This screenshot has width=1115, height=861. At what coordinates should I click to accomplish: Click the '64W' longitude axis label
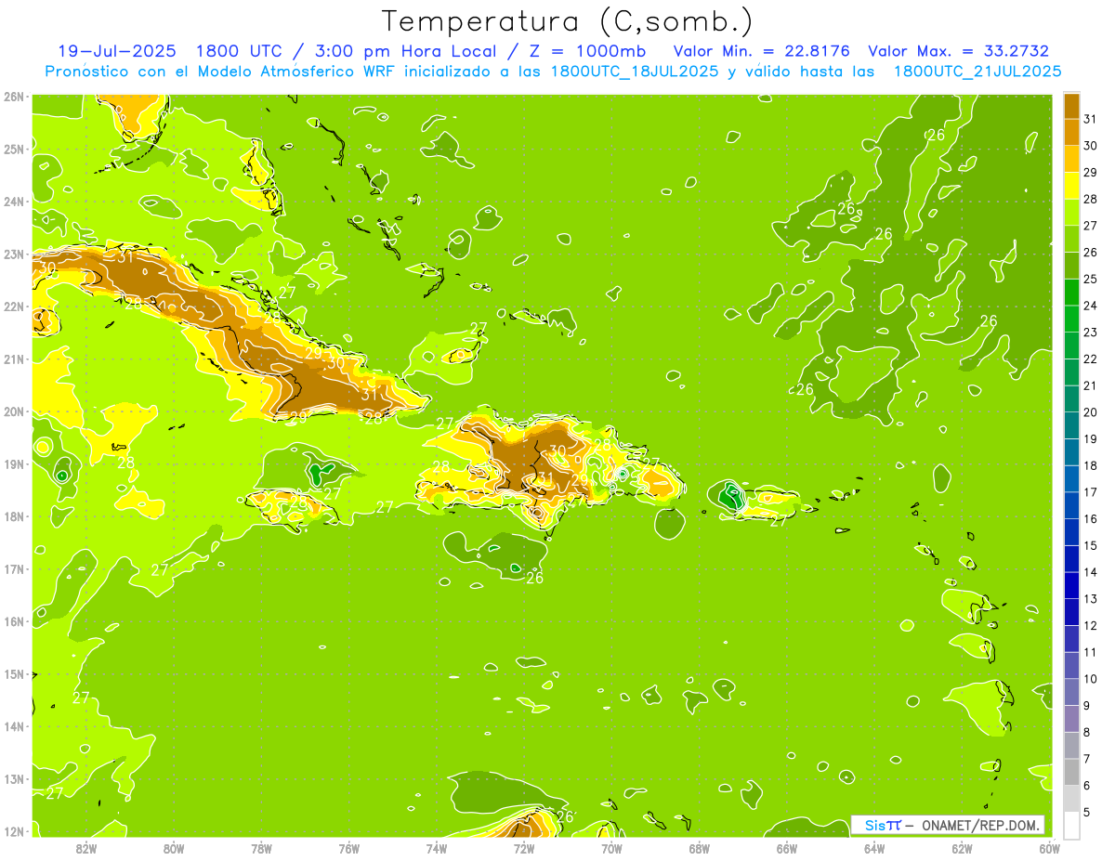click(x=874, y=848)
